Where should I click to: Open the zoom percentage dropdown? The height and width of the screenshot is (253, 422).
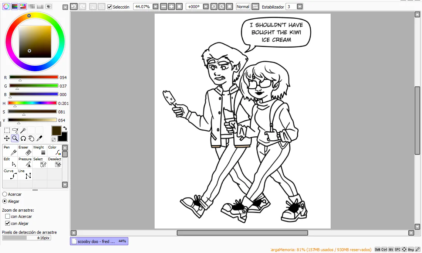156,7
